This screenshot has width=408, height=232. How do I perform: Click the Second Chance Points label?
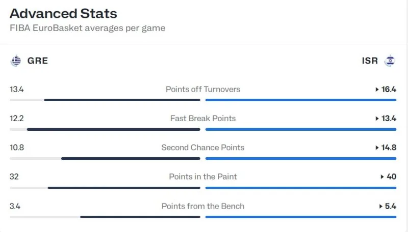pos(203,148)
